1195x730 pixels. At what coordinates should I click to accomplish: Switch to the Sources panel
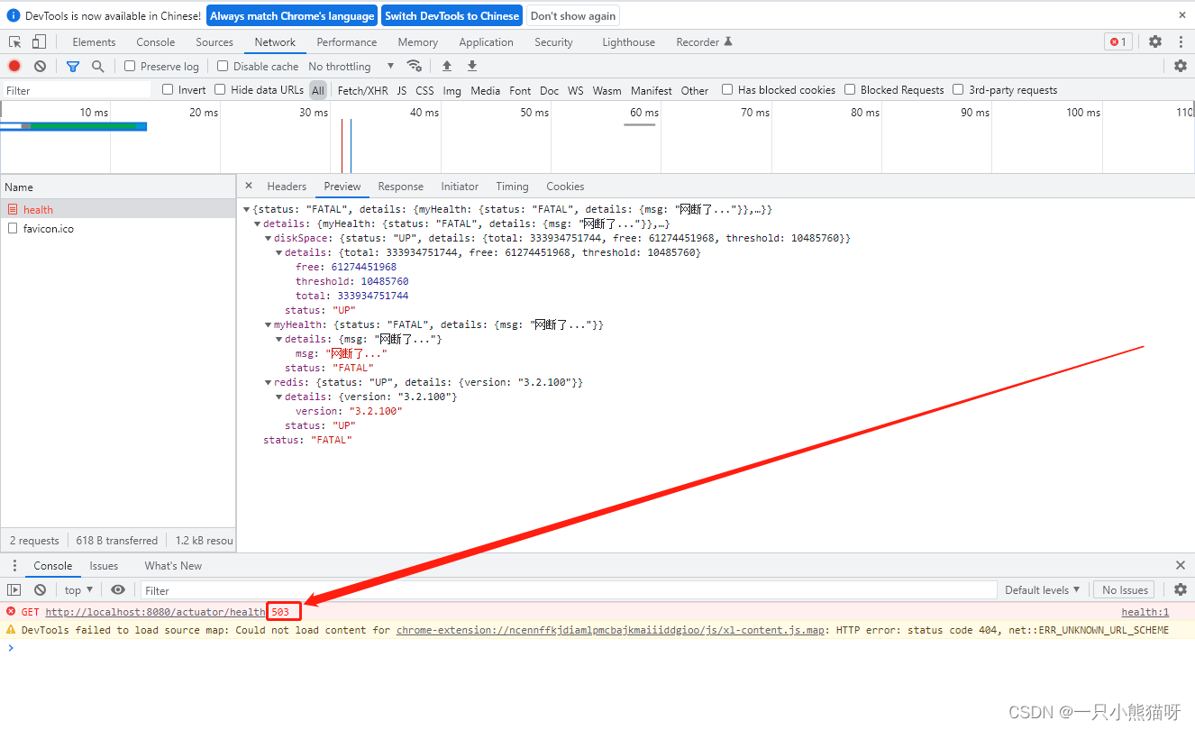tap(214, 42)
